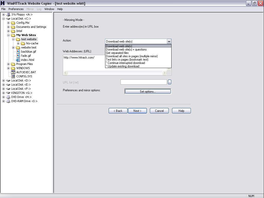Screen dimensions: 264x198
Task: Select 'Download web site(s) + questions' option
Action: pyautogui.click(x=126, y=49)
